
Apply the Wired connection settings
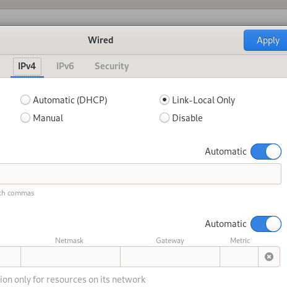pos(265,40)
